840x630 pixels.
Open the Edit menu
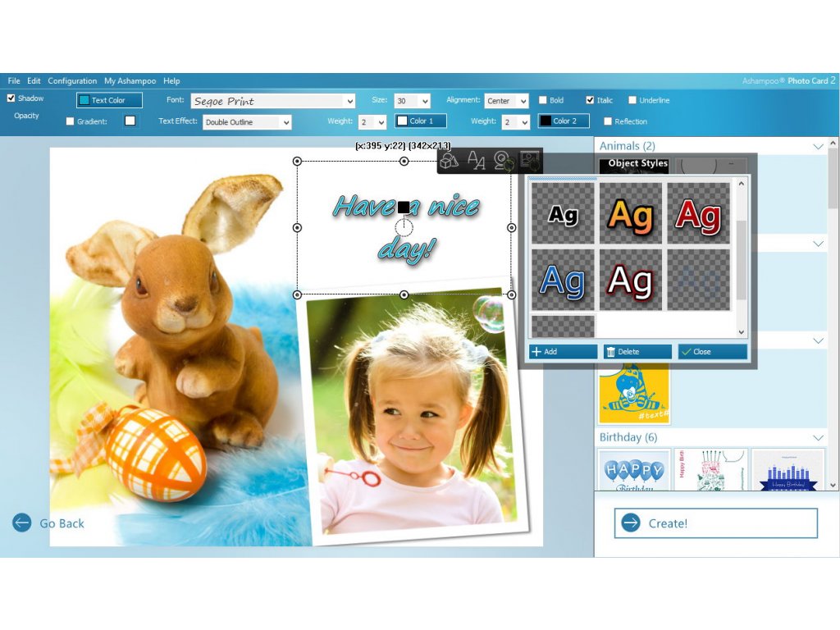click(x=34, y=81)
